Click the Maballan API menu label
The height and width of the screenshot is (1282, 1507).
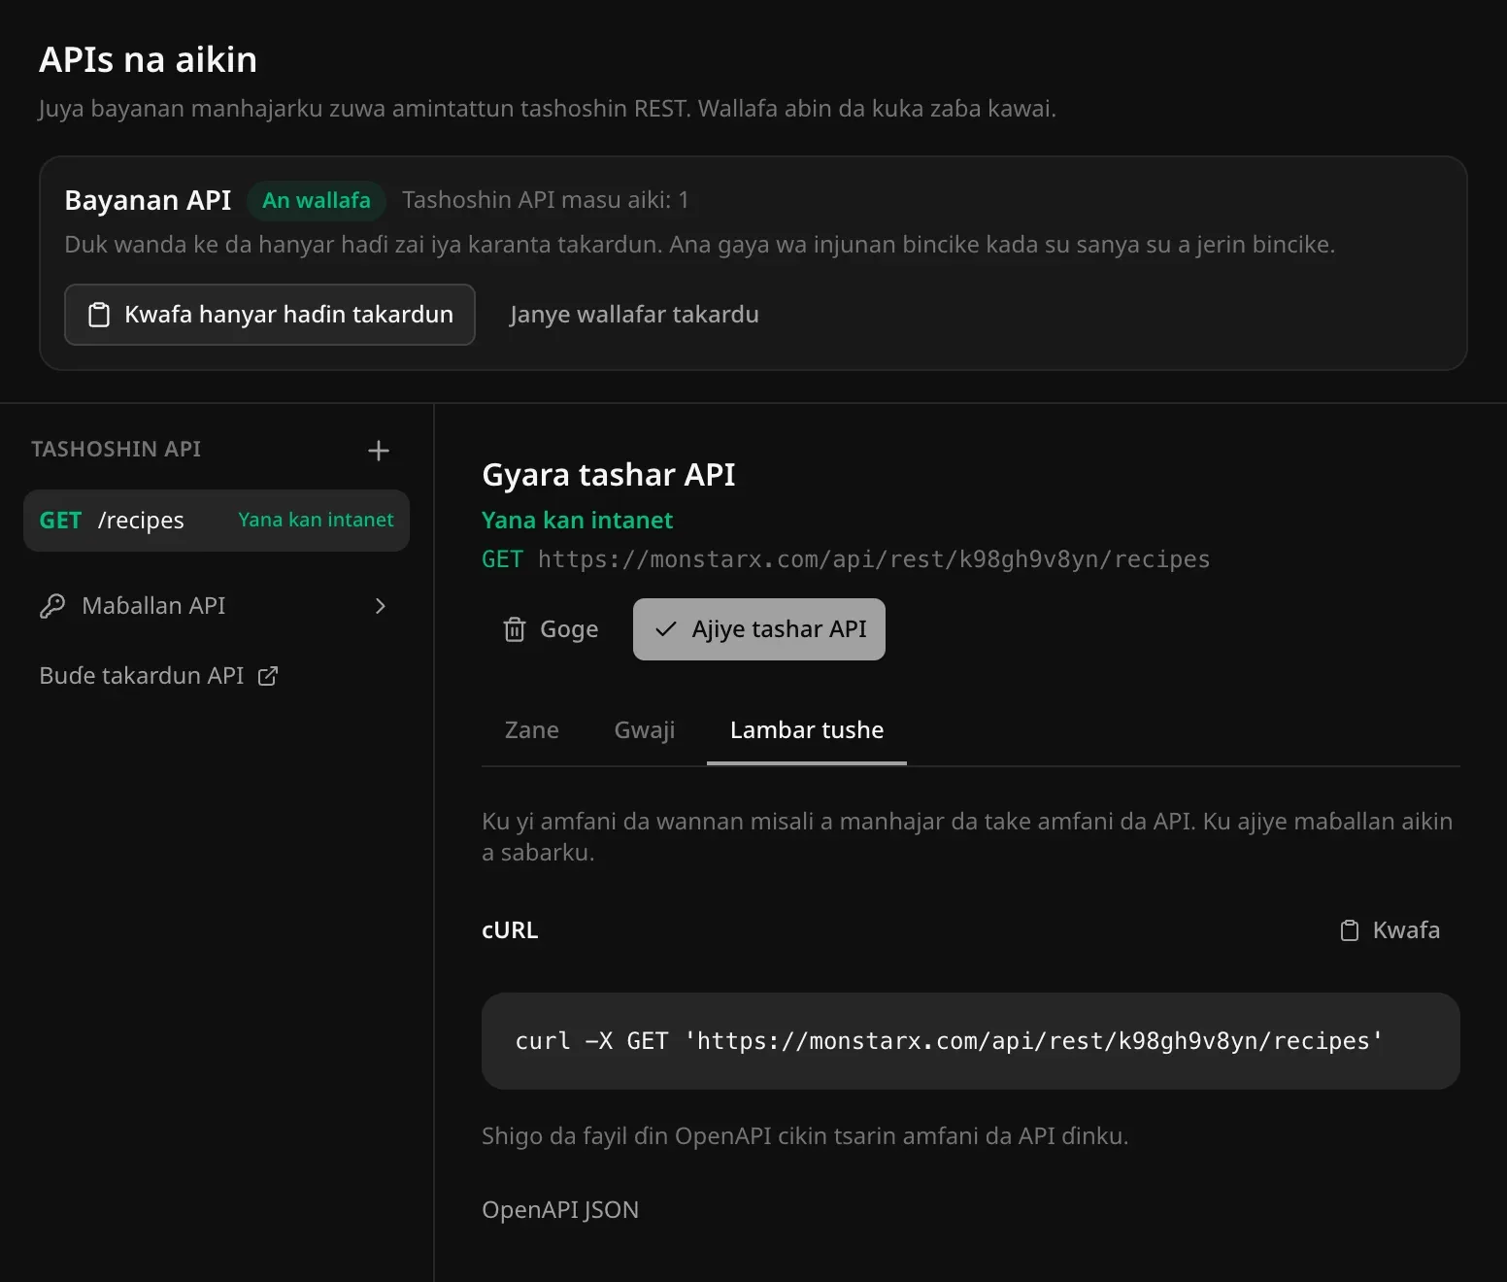tap(153, 606)
